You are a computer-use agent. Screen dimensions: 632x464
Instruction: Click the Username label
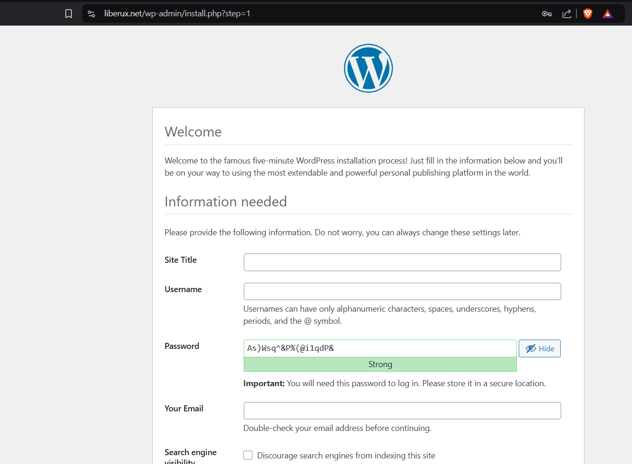183,289
